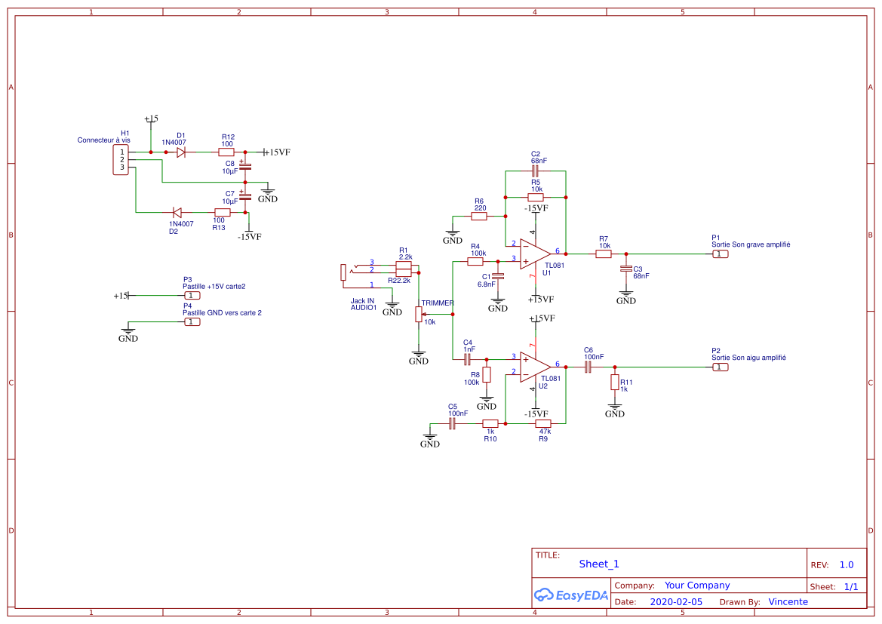This screenshot has width=882, height=624.
Task: Click the Sheet_1 title text
Action: click(599, 564)
